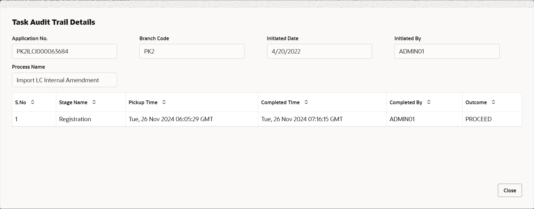This screenshot has height=209, width=534.
Task: Click the Application No. field showing PK2ILCI000063684
Action: (x=64, y=51)
